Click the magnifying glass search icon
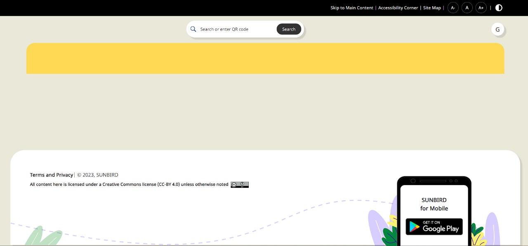The width and height of the screenshot is (528, 246). coord(193,29)
